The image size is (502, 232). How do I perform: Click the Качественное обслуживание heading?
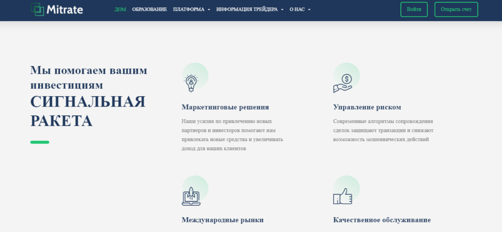coord(382,220)
